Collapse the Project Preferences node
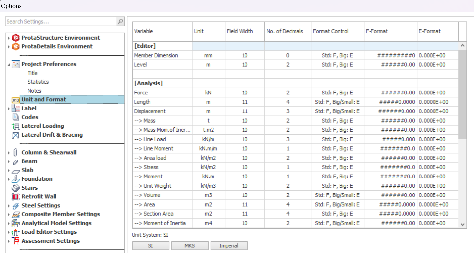This screenshot has width=474, height=253. (x=9, y=65)
